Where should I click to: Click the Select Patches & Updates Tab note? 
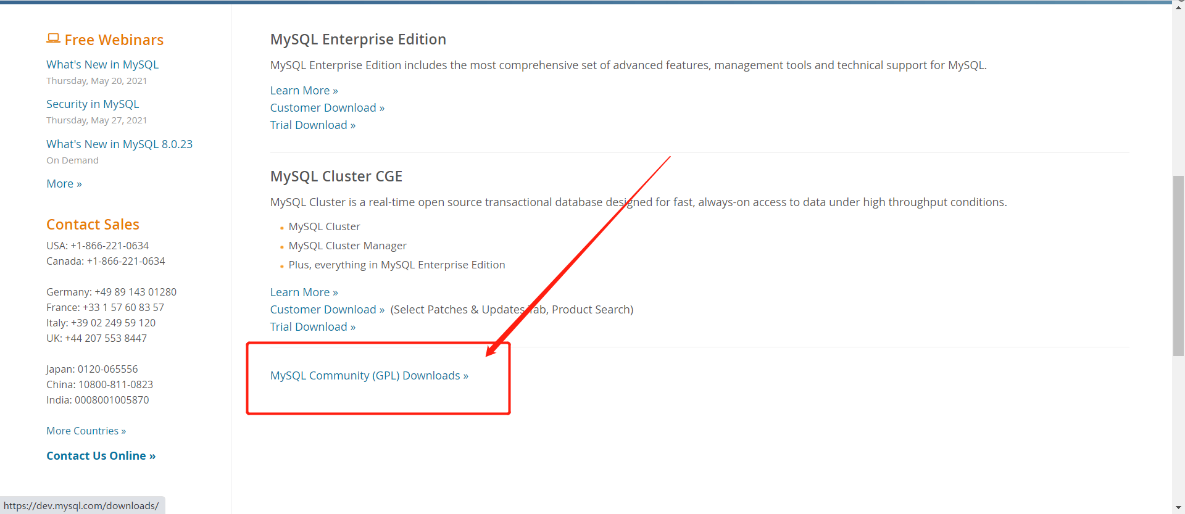pyautogui.click(x=512, y=310)
